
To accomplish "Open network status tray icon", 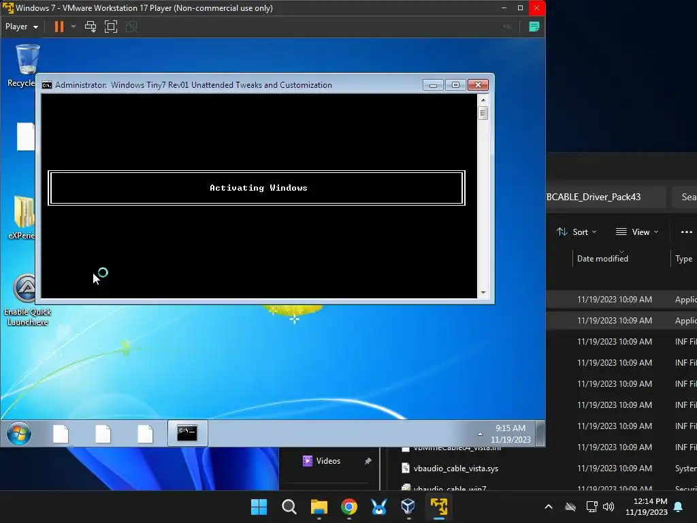I will tap(591, 507).
